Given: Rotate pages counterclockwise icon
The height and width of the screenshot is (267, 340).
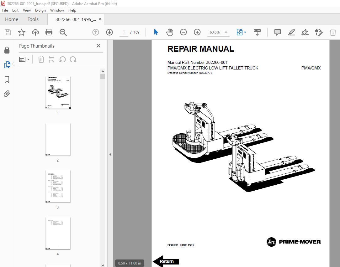Looking at the screenshot, I should (62, 59).
